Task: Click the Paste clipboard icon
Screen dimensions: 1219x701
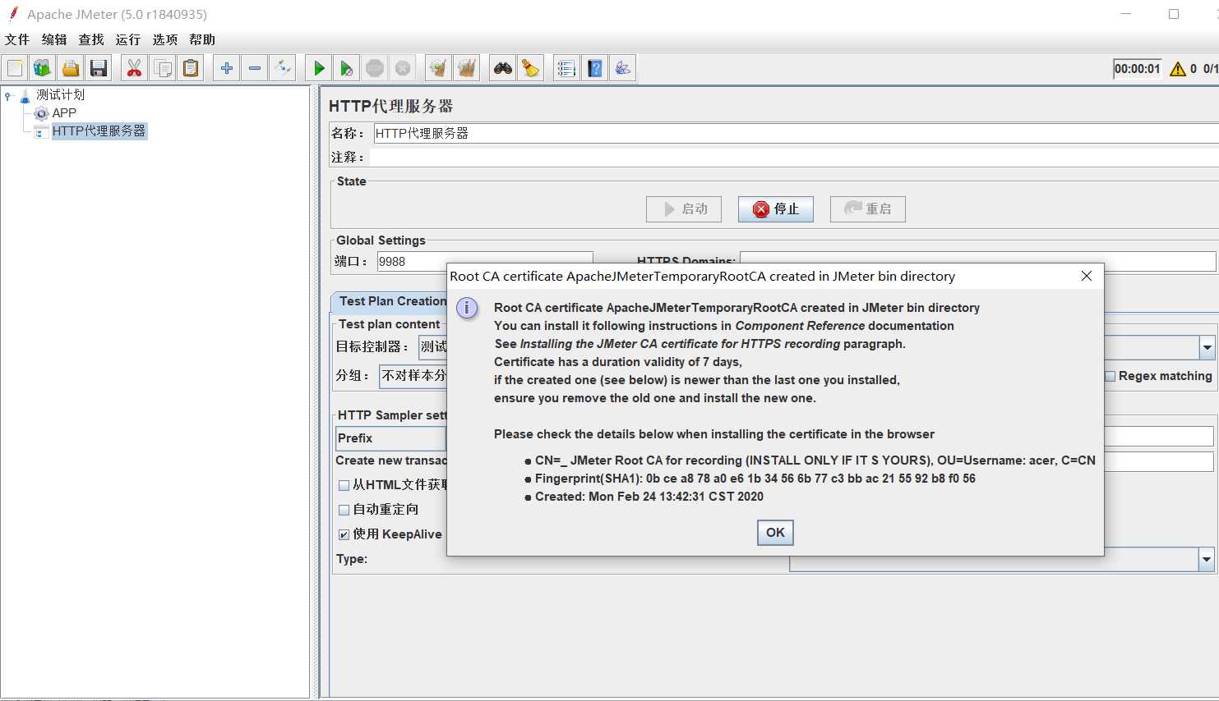Action: click(191, 68)
